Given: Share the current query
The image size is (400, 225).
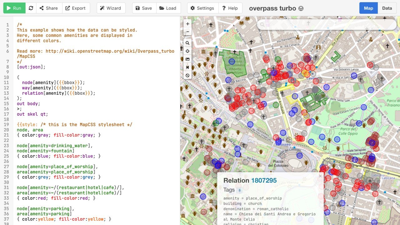Looking at the screenshot, I should [49, 8].
